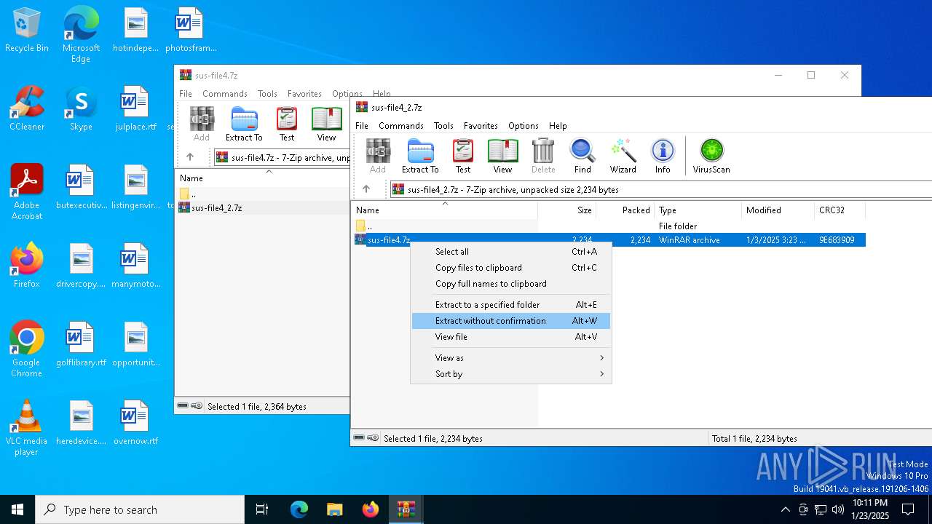Select parent folder row in front window
This screenshot has height=524, width=932.
609,226
